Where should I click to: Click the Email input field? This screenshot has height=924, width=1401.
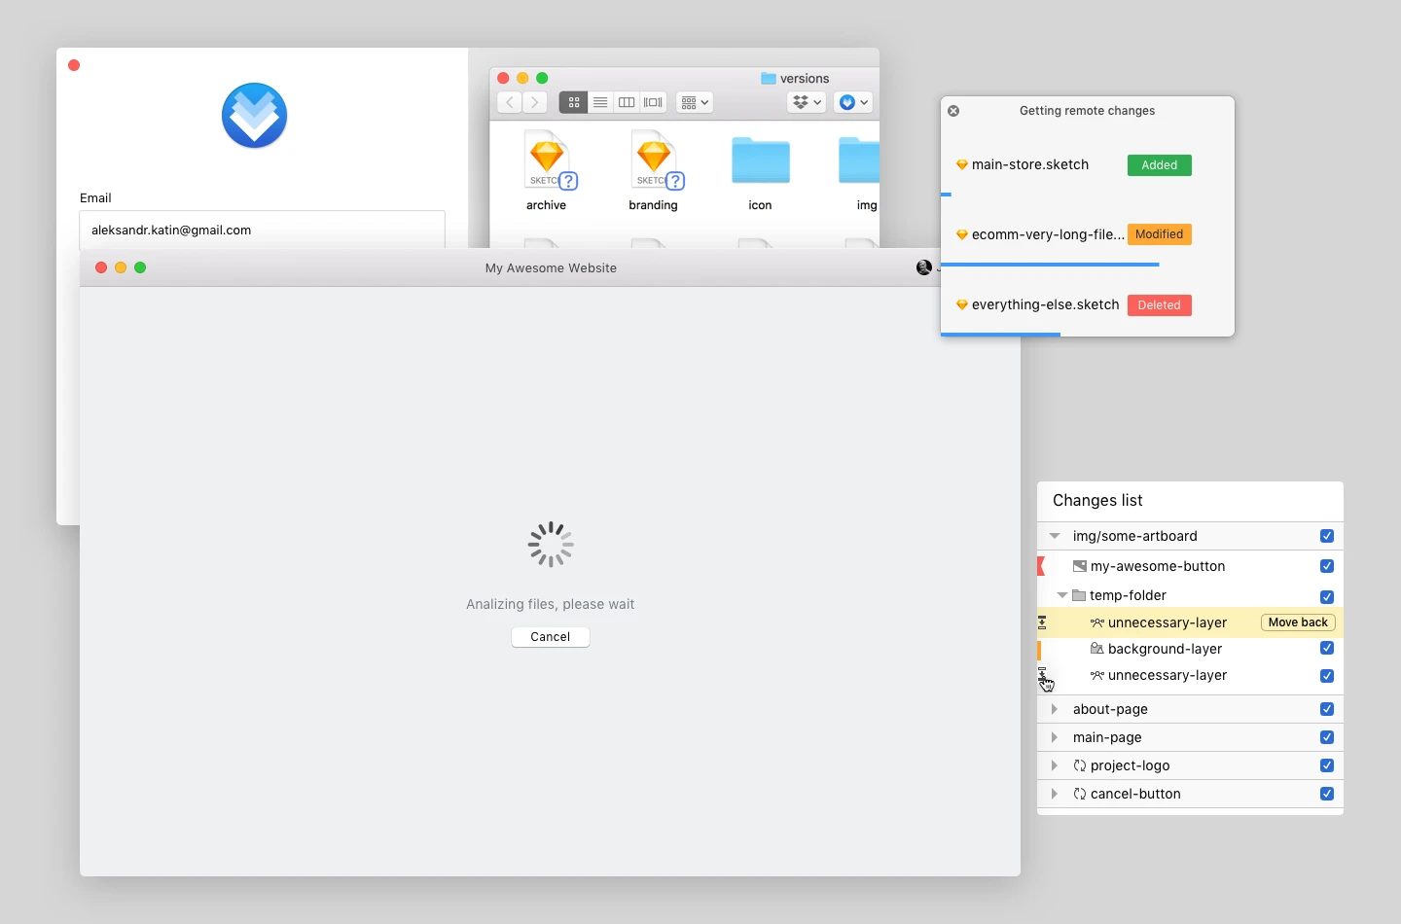click(x=262, y=231)
